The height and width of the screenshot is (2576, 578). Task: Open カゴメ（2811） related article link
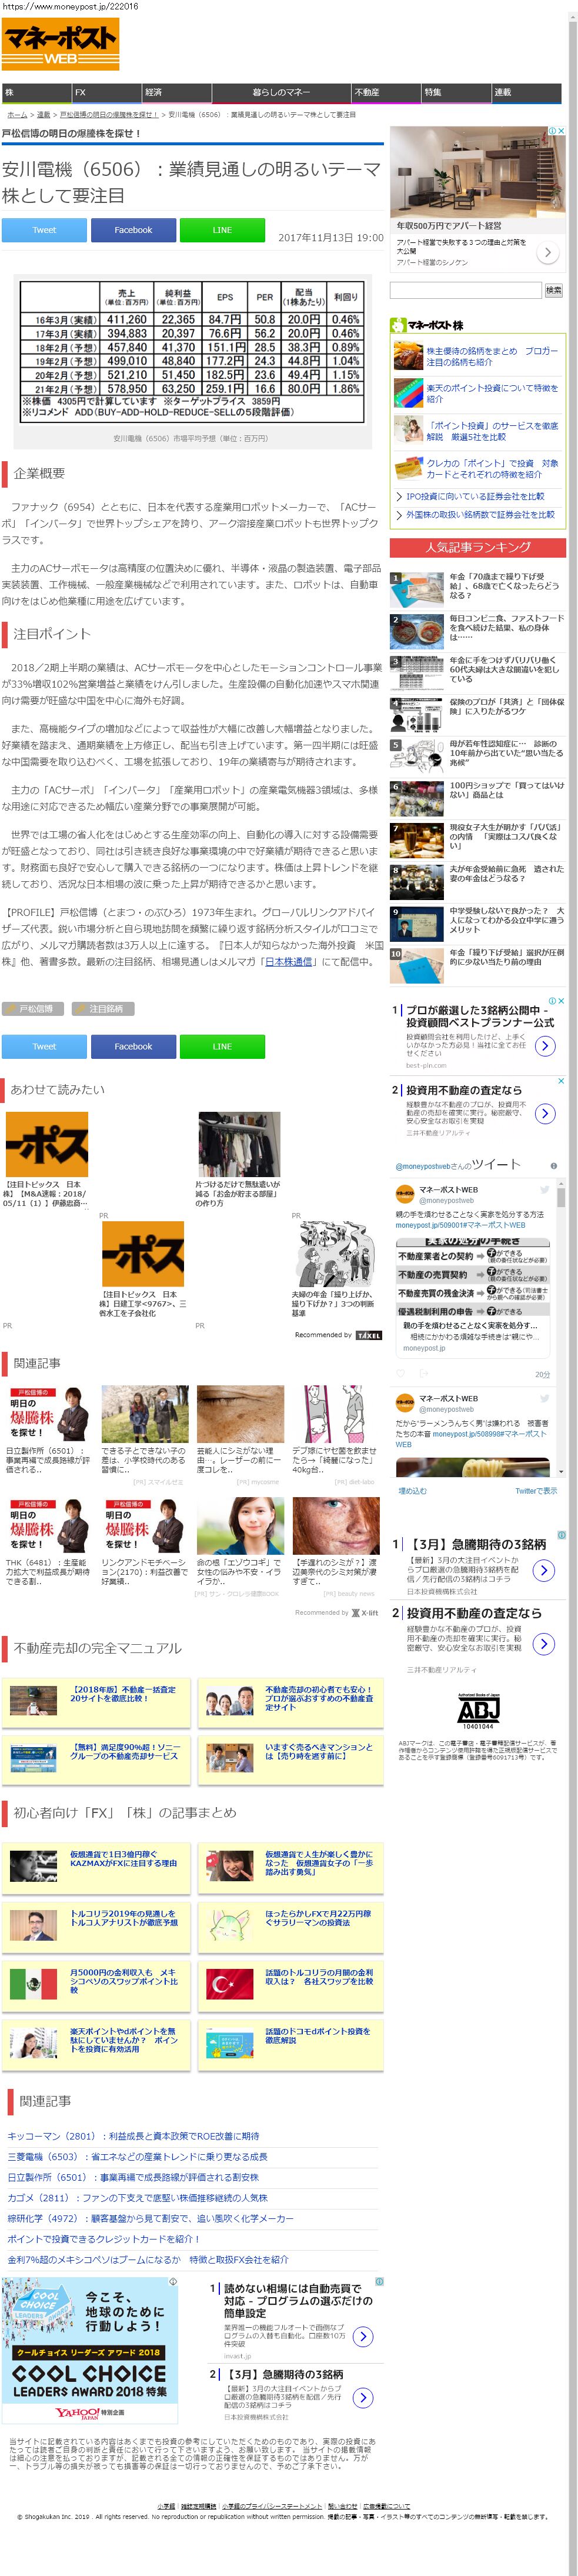137,2198
